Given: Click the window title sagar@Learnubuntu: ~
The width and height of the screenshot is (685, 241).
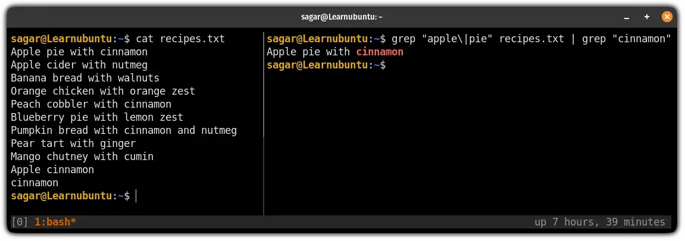Looking at the screenshot, I should (342, 17).
